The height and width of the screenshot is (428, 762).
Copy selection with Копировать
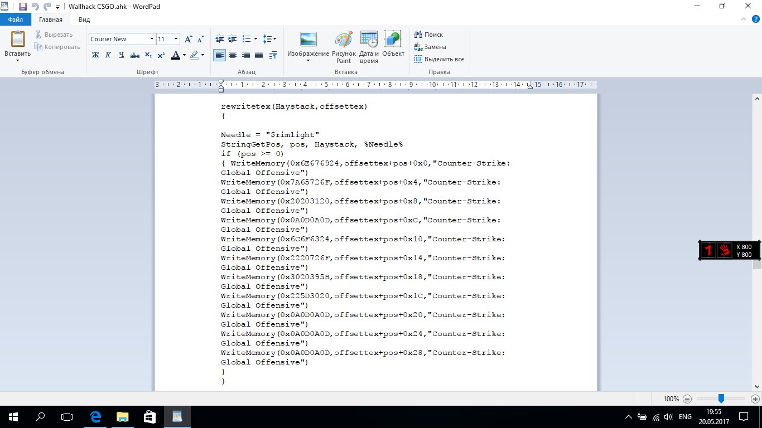click(57, 47)
